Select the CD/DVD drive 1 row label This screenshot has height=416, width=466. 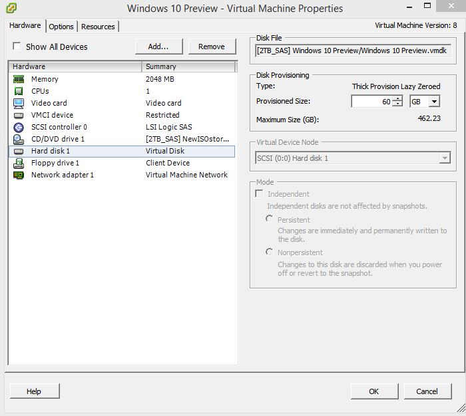58,139
